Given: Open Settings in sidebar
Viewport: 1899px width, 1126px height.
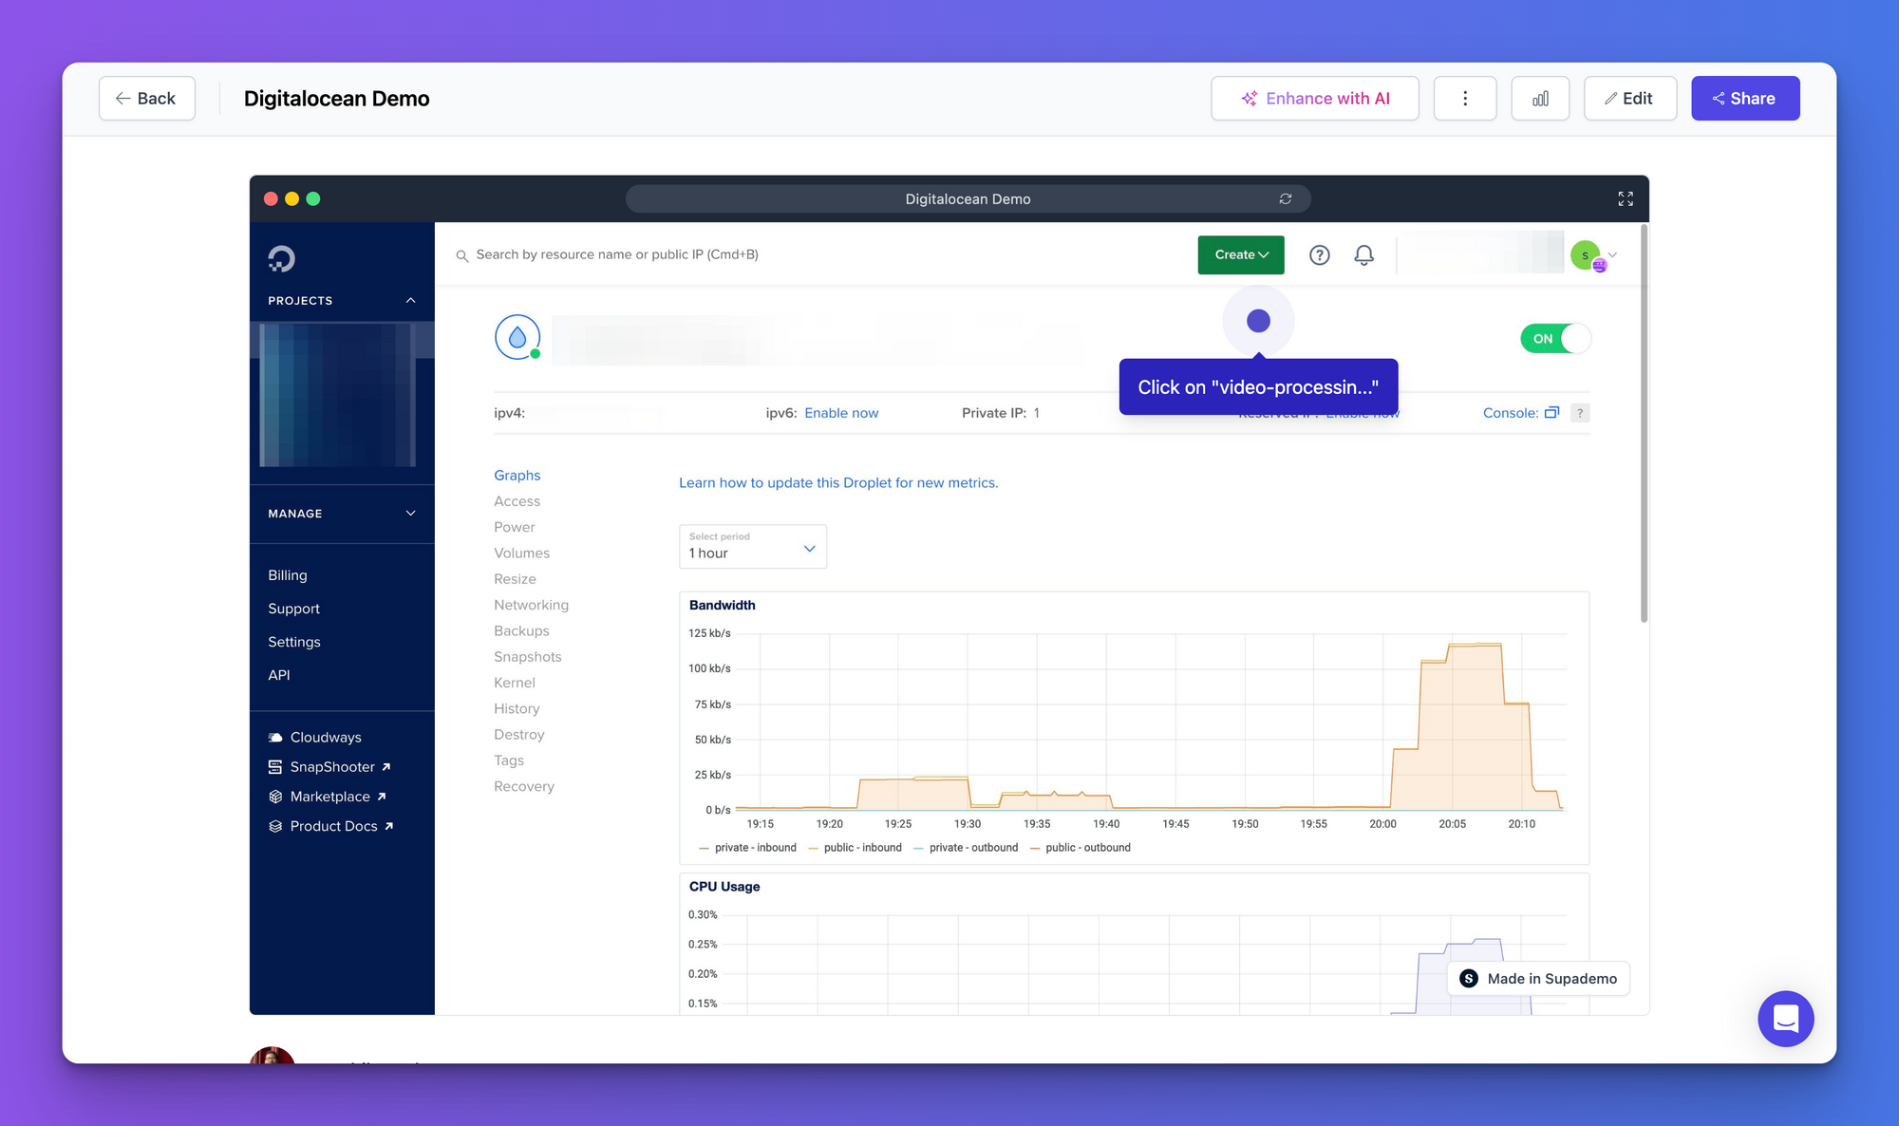Looking at the screenshot, I should tap(294, 642).
